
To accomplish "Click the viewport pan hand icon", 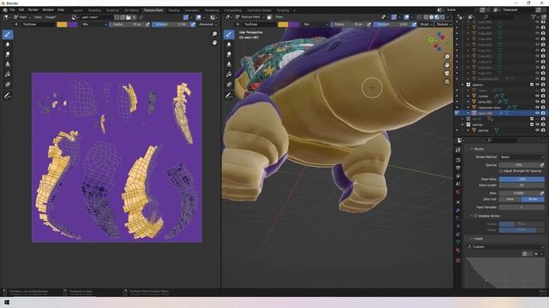I will tap(447, 65).
